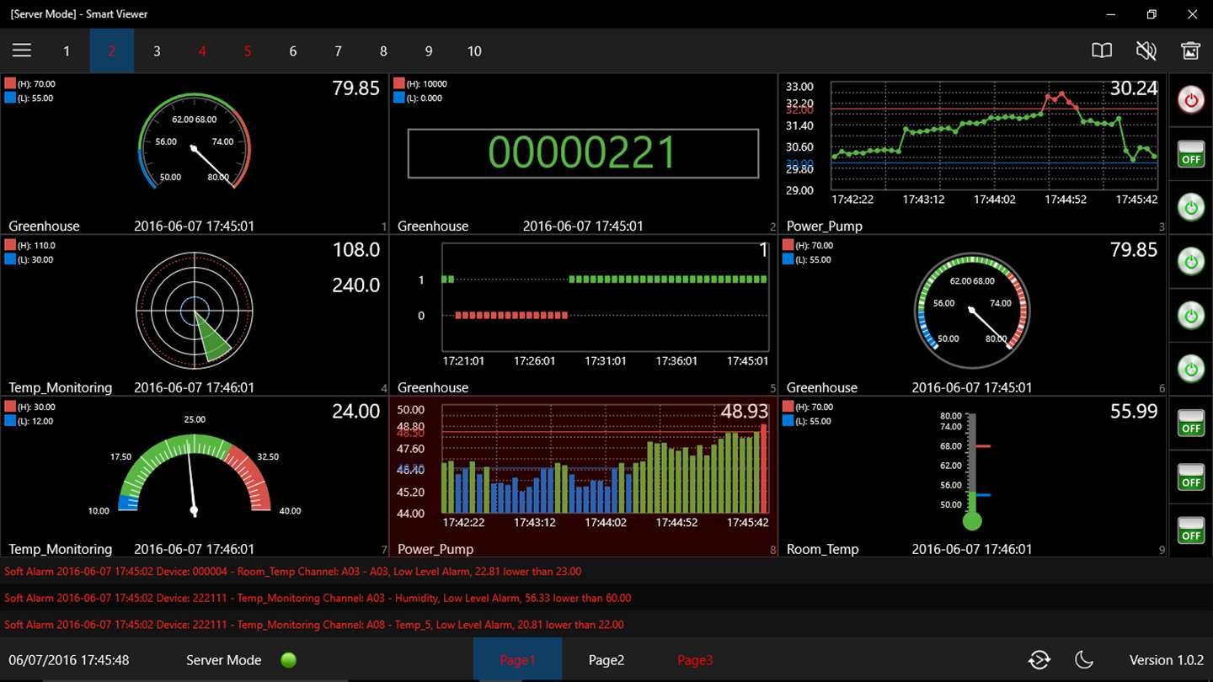Click the 00000221 counter display
Image resolution: width=1213 pixels, height=682 pixels.
[583, 153]
